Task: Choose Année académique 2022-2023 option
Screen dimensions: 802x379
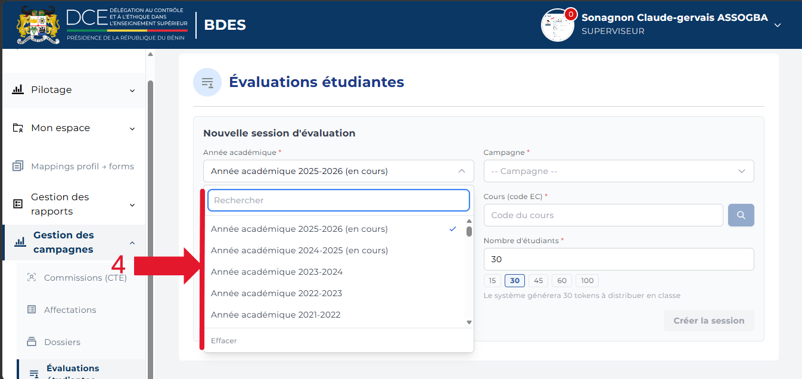Action: click(x=334, y=293)
